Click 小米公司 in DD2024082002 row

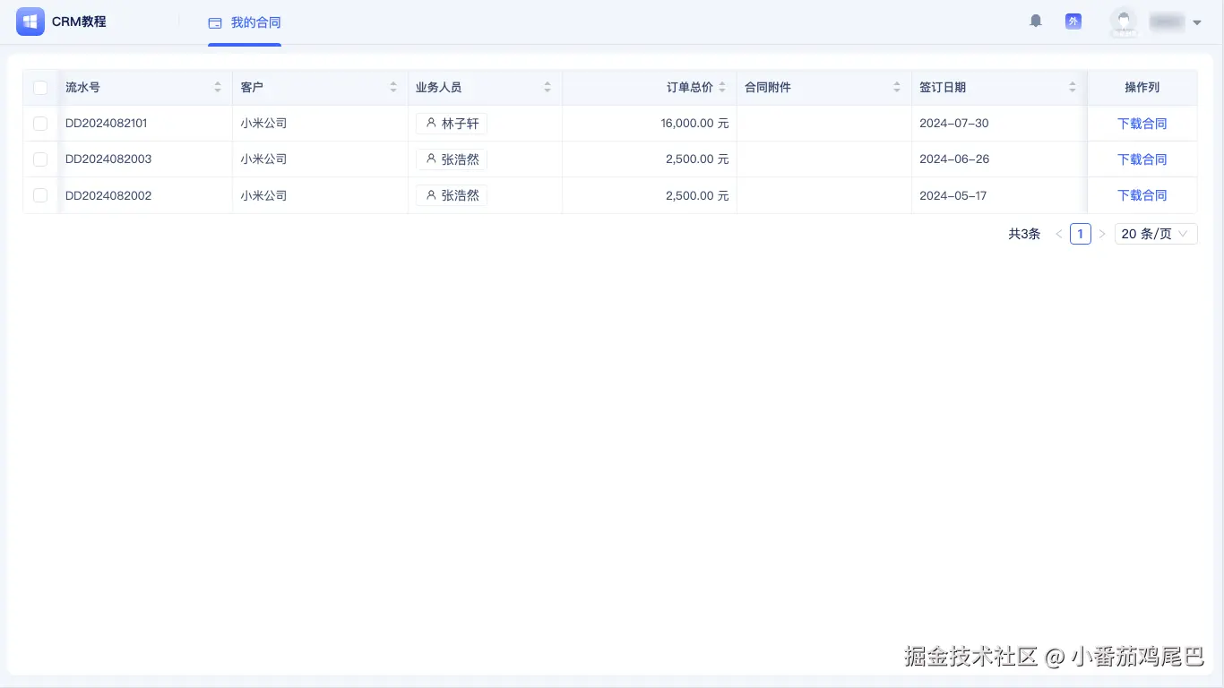(x=263, y=195)
